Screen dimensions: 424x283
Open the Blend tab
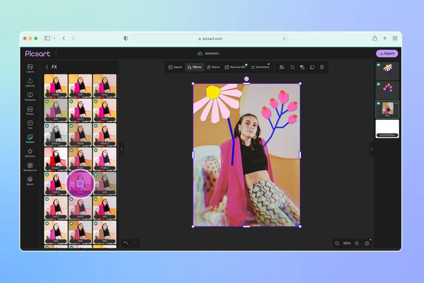pos(213,67)
